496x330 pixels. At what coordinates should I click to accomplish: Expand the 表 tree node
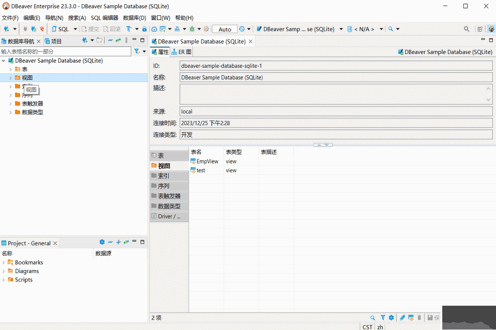(x=11, y=69)
